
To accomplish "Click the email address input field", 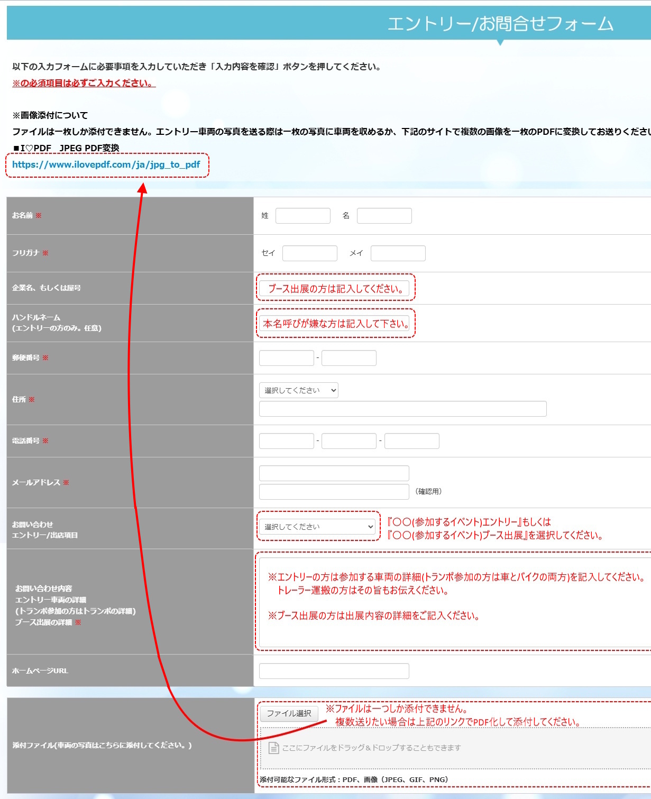I will 334,473.
